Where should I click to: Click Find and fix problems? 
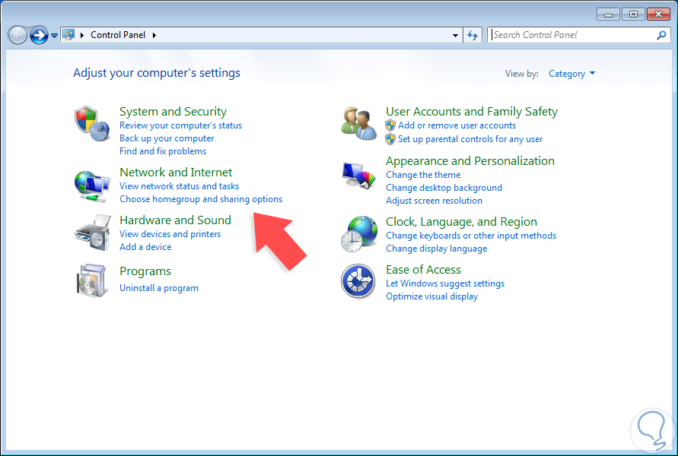coord(163,151)
